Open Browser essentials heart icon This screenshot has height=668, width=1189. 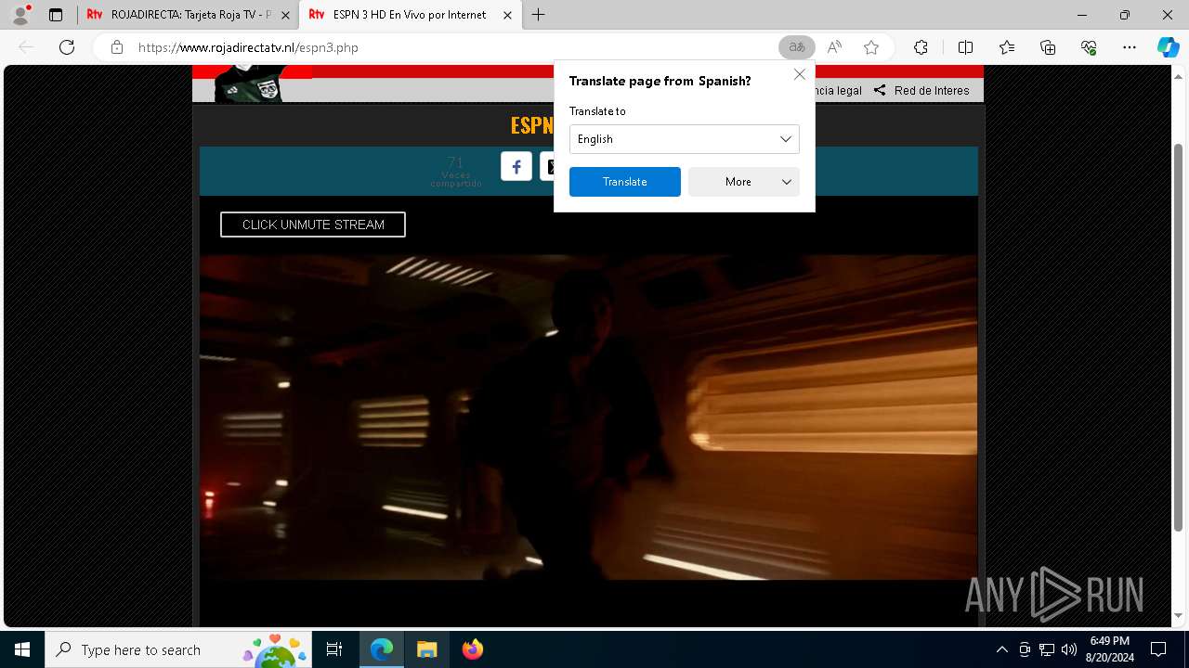(x=1089, y=47)
